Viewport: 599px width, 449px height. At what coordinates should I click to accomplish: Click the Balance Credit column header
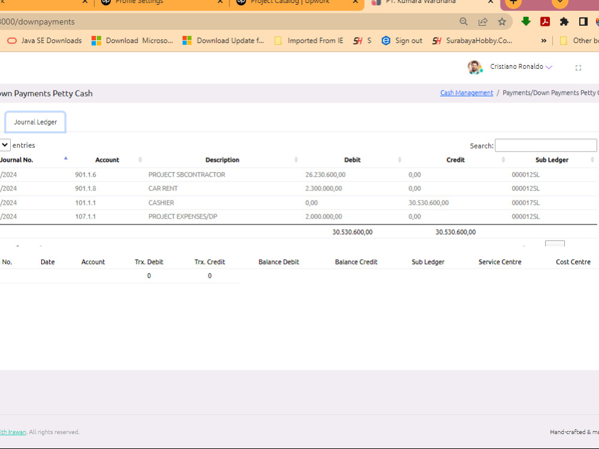click(356, 262)
